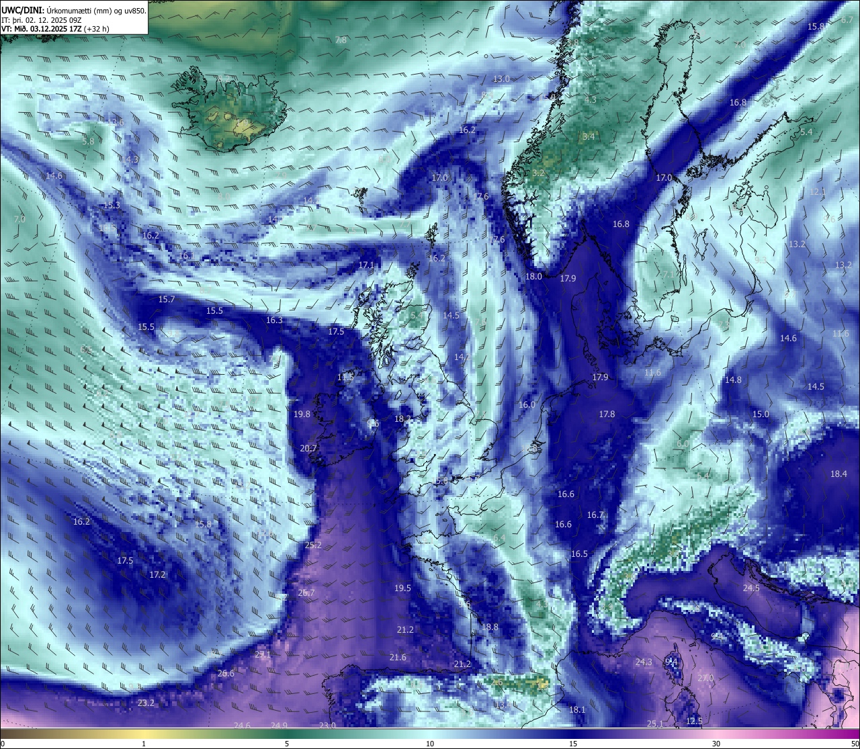Click the 27.0 value near Italy

pos(705,678)
